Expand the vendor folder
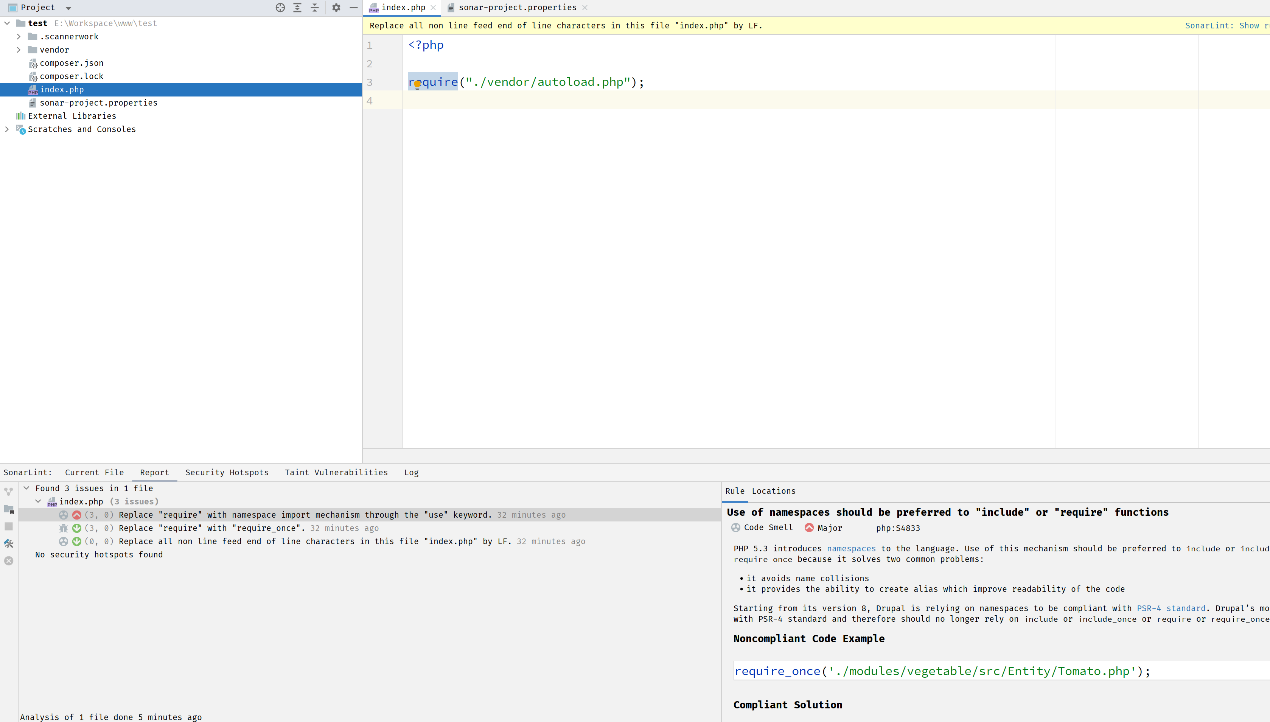Viewport: 1270px width, 722px height. 18,50
